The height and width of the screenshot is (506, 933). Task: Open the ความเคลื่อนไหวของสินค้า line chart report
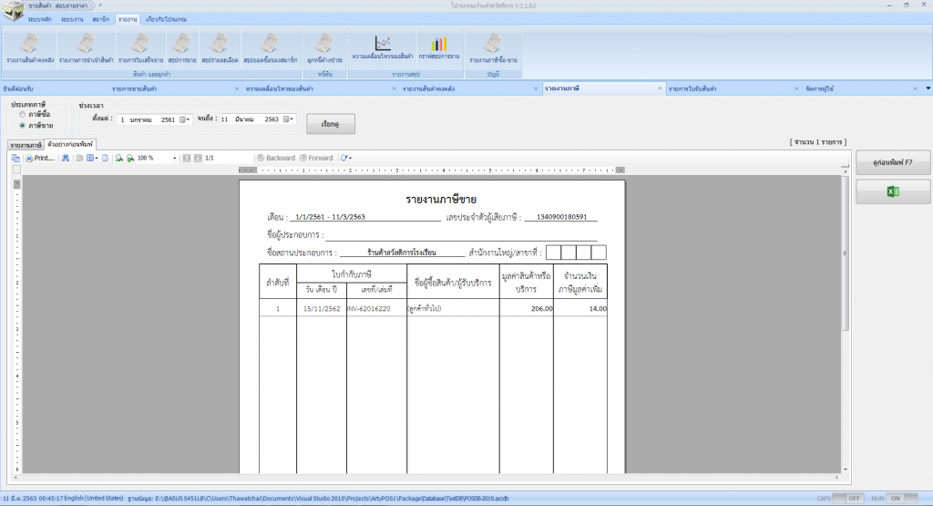(x=389, y=47)
